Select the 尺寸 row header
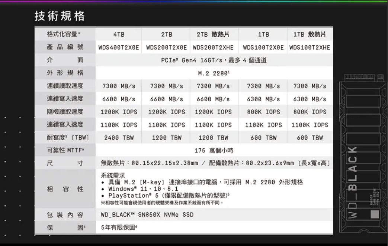Image resolution: width=388 pixels, height=246 pixels. (65, 163)
